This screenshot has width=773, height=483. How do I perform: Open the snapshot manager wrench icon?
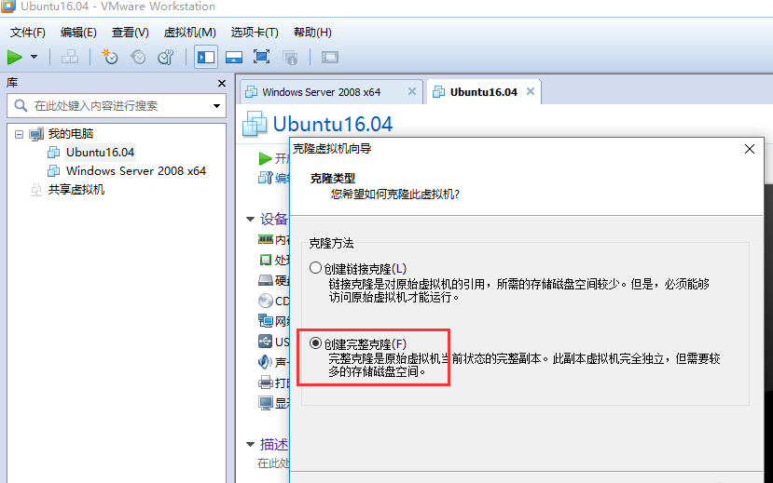coord(166,57)
